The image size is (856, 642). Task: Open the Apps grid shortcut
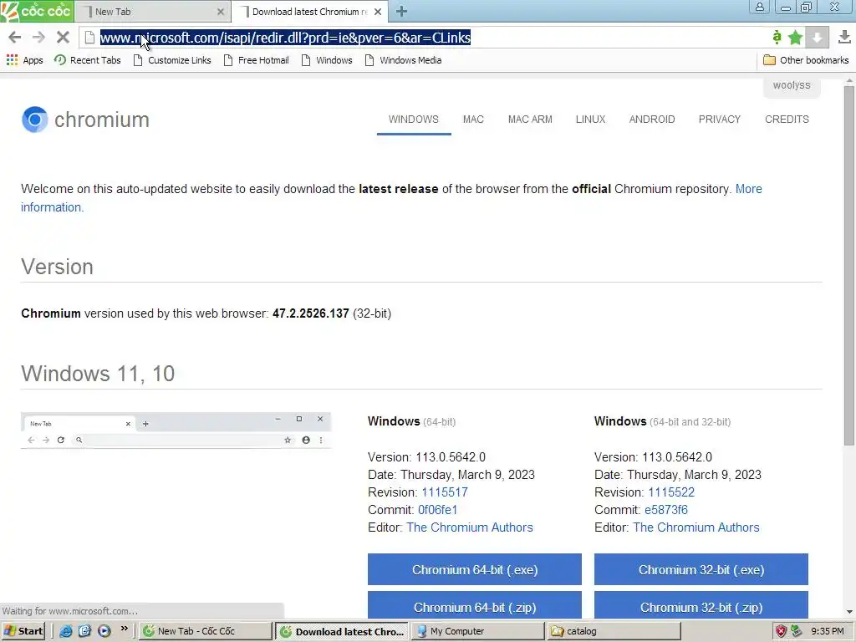pyautogui.click(x=24, y=60)
